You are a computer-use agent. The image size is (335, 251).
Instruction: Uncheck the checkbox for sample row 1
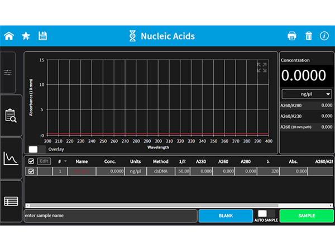(x=31, y=172)
